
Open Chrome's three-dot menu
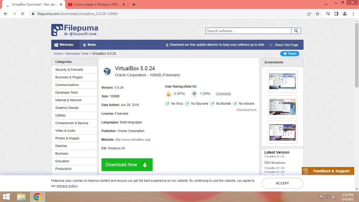click(x=353, y=14)
